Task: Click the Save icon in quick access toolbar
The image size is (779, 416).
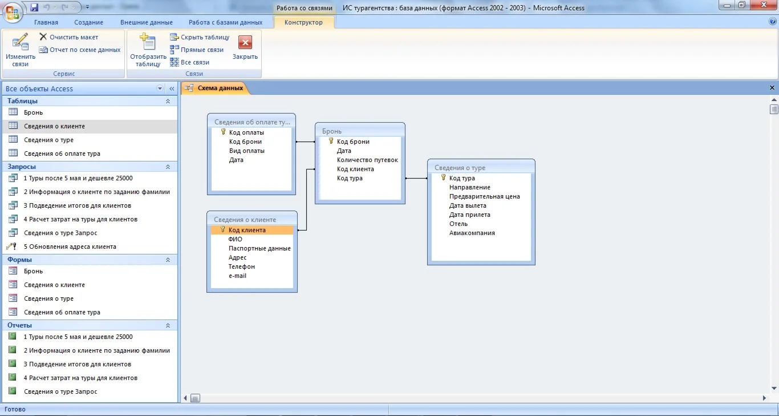Action: [34, 7]
